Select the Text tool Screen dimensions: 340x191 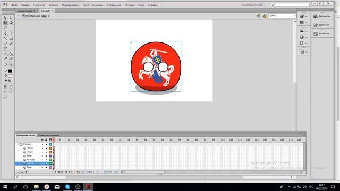(11, 33)
